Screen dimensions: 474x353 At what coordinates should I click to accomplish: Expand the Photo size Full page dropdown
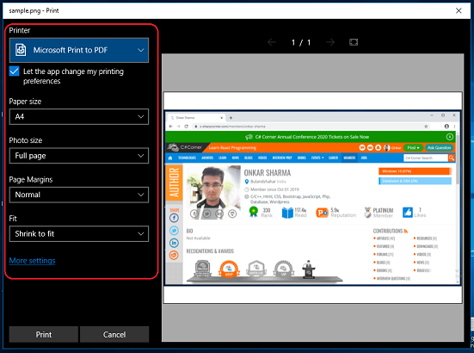[79, 156]
